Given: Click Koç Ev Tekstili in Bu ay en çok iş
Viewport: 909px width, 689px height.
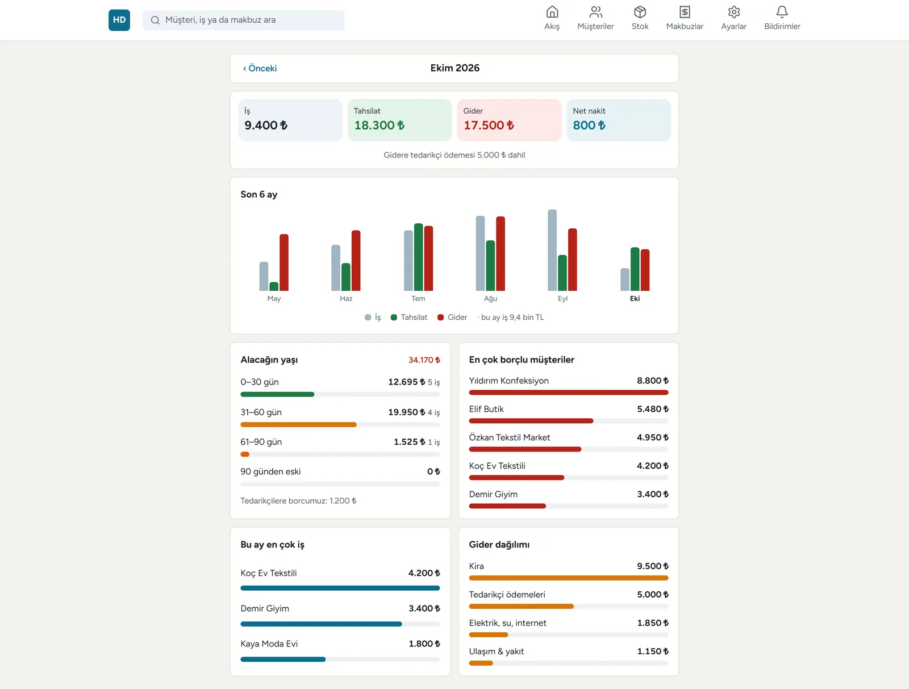Looking at the screenshot, I should coord(340,580).
